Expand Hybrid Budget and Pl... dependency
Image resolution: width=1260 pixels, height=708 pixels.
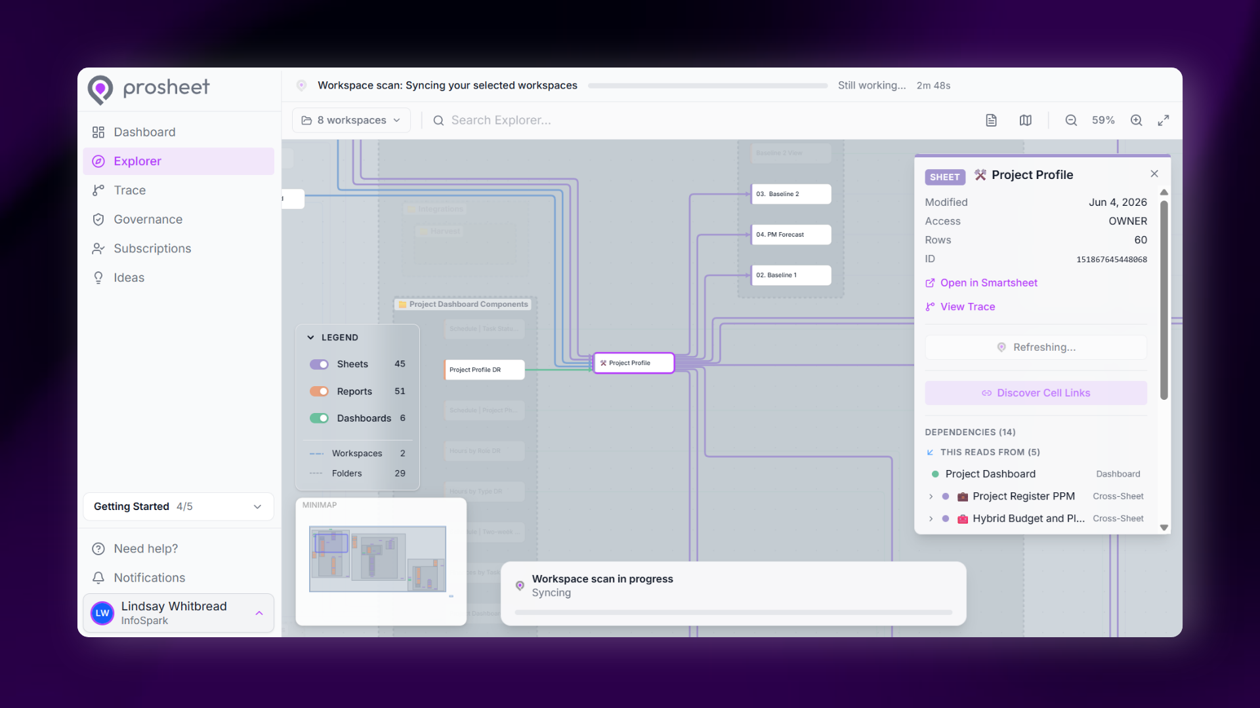pyautogui.click(x=931, y=519)
